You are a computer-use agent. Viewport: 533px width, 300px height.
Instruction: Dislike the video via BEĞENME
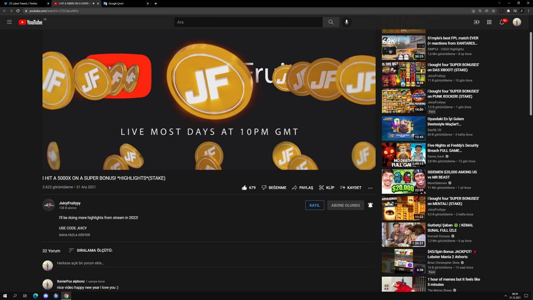tap(274, 188)
